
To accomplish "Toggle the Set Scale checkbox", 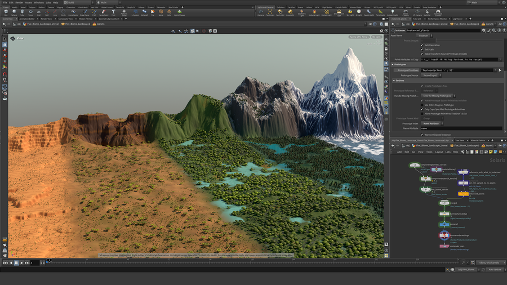I will pos(422,50).
